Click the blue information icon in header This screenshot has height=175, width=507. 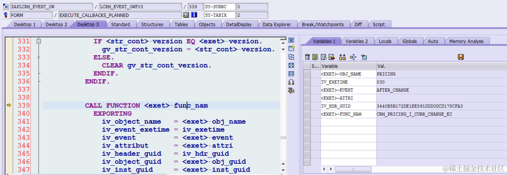click(194, 15)
